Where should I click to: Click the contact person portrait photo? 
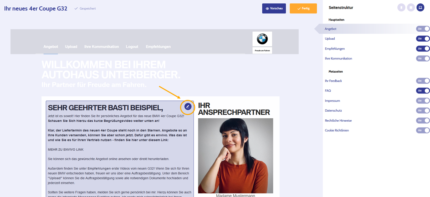click(235, 156)
